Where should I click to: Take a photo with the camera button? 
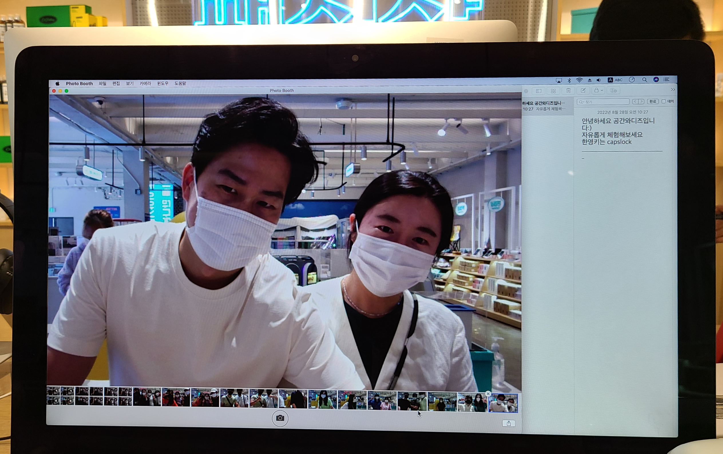click(x=280, y=418)
